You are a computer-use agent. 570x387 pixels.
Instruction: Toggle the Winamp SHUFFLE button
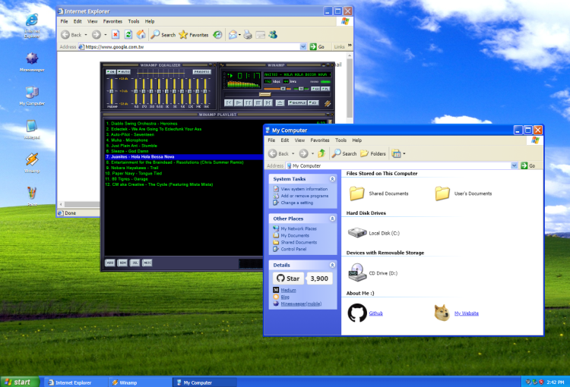coord(298,102)
